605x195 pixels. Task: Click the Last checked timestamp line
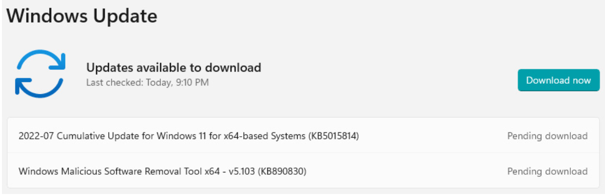click(x=147, y=82)
